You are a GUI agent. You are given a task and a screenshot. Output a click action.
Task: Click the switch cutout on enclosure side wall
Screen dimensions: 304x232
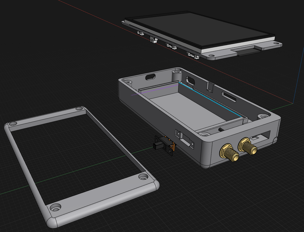point(184,139)
